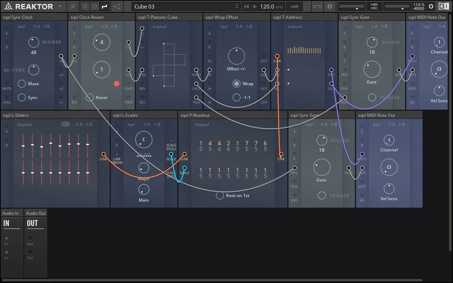This screenshot has height=283, width=453.
Task: Toggle Wrap in Wrap Offset
Action: (236, 84)
